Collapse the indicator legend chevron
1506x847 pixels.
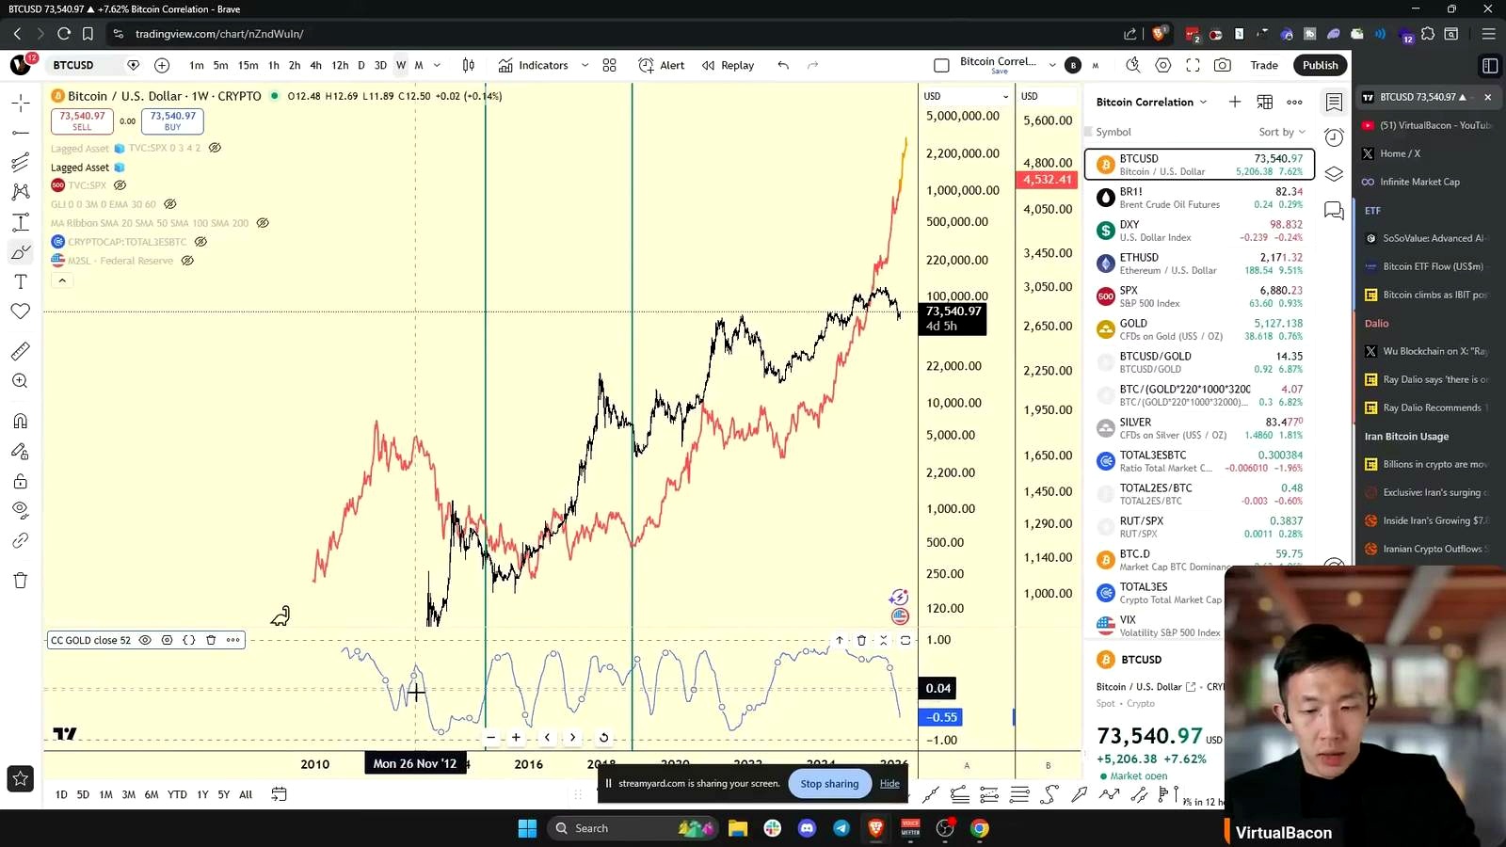click(x=62, y=280)
